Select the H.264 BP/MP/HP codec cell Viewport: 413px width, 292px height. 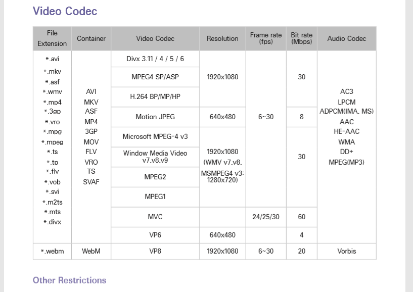click(155, 96)
